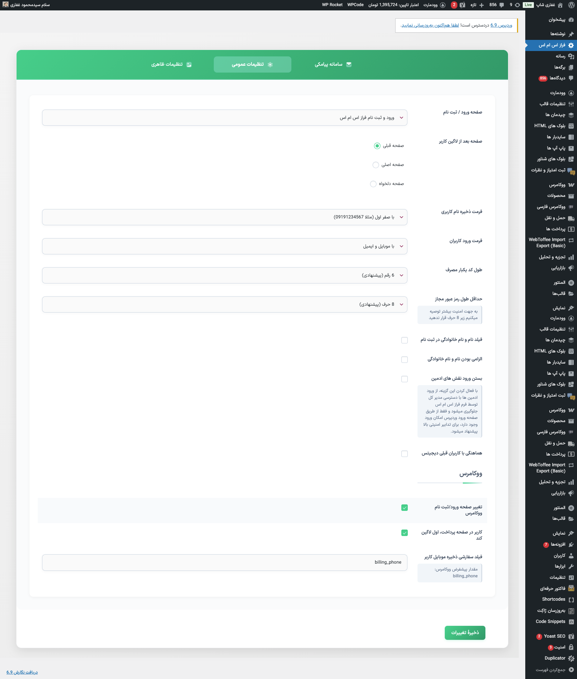Select the صفحه دلخواه radio option
577x679 pixels.
coord(373,184)
